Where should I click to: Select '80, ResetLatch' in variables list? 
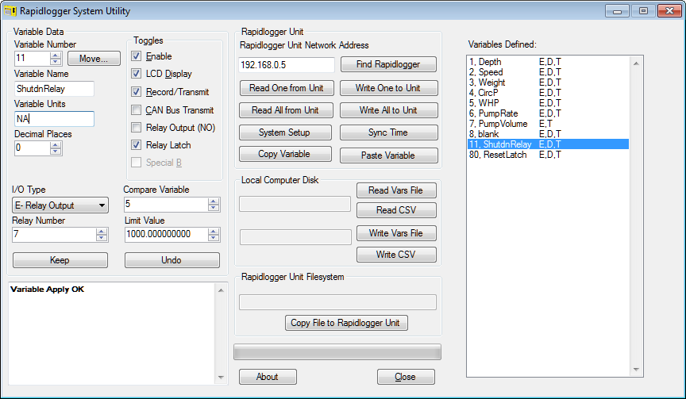coord(548,155)
